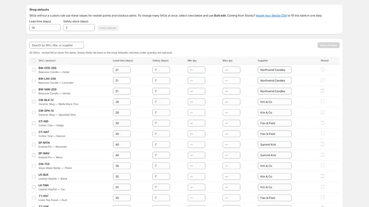This screenshot has height=207, width=369.
Task: Mute alerts for GW-750
Action: [x=322, y=166]
